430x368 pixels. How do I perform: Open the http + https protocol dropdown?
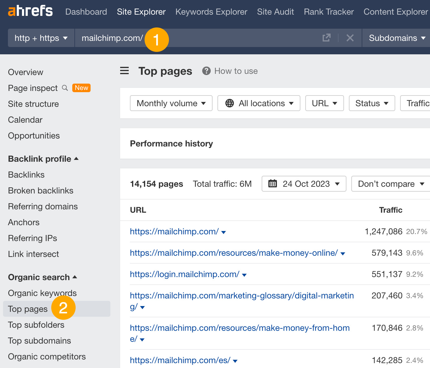pyautogui.click(x=41, y=38)
